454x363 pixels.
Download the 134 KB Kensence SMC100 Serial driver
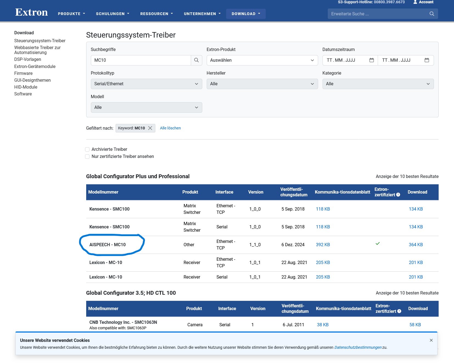pyautogui.click(x=416, y=227)
